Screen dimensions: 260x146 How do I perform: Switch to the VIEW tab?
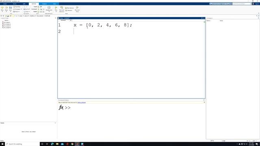[54, 4]
